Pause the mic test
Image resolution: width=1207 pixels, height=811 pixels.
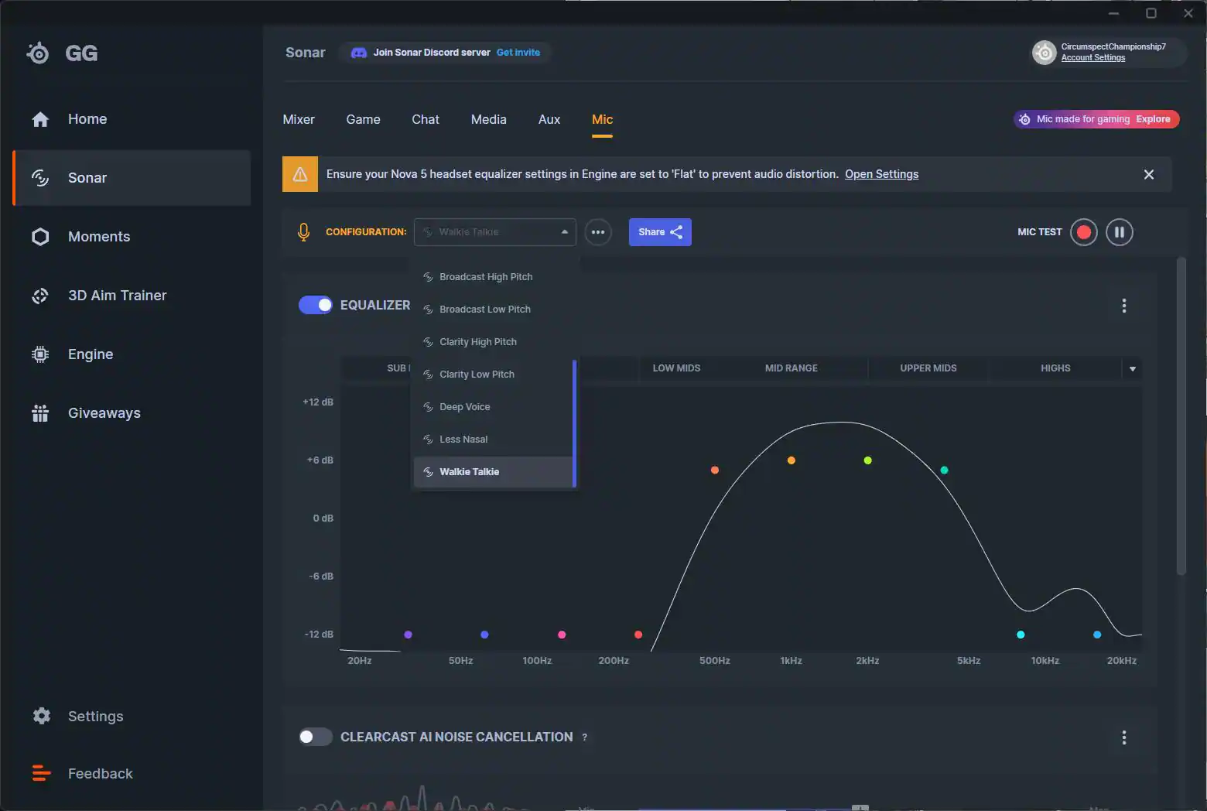(1119, 232)
